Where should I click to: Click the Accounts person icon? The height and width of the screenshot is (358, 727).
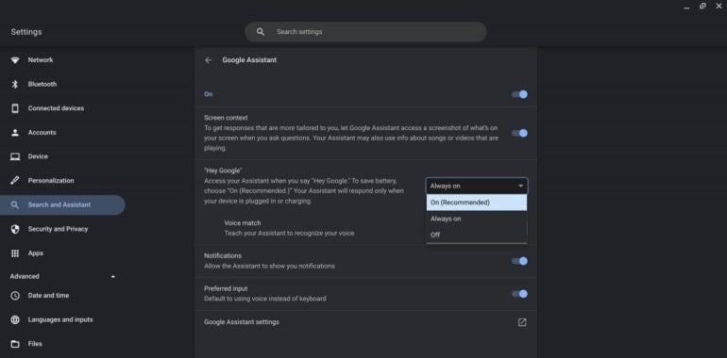pyautogui.click(x=15, y=133)
